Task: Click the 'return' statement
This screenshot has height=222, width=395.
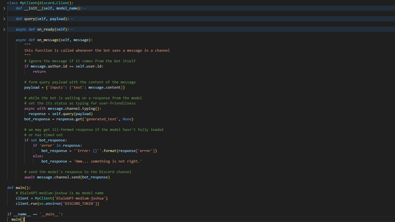Action: click(x=39, y=72)
